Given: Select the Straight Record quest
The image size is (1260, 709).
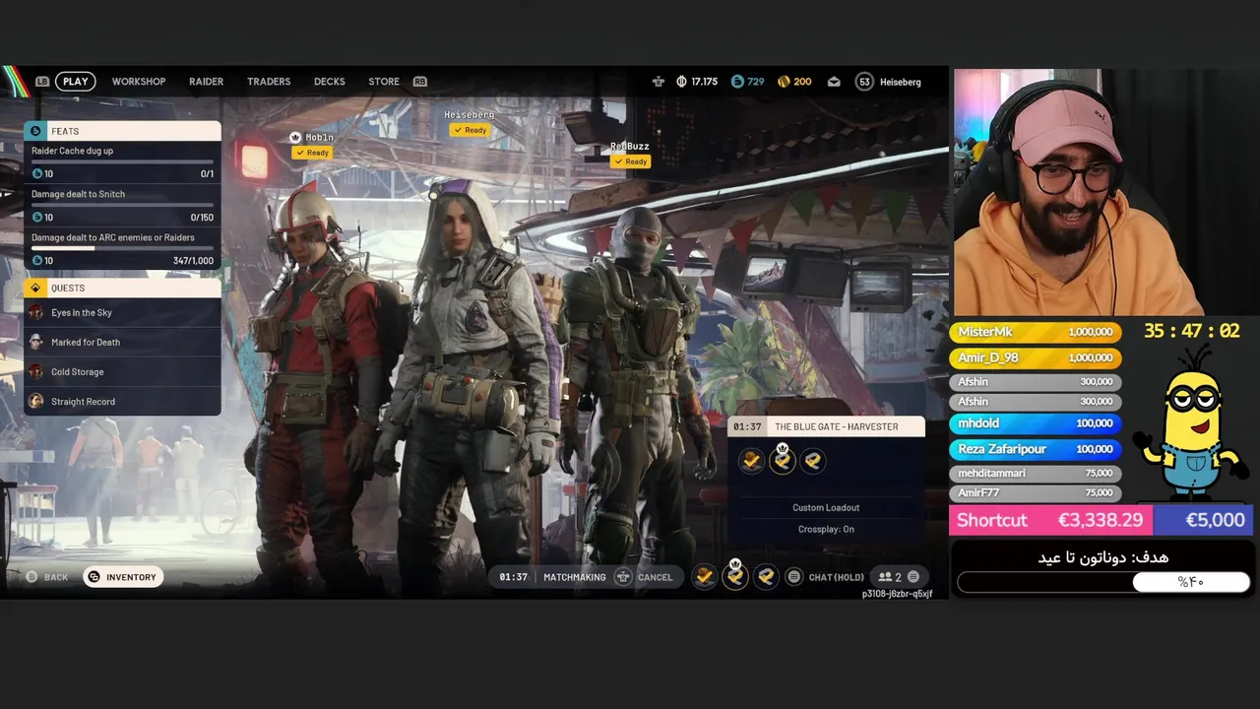Looking at the screenshot, I should click(122, 401).
